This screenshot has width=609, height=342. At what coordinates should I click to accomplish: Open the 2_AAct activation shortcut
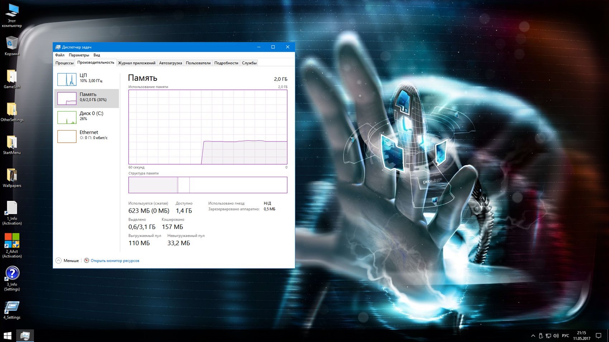[x=12, y=241]
